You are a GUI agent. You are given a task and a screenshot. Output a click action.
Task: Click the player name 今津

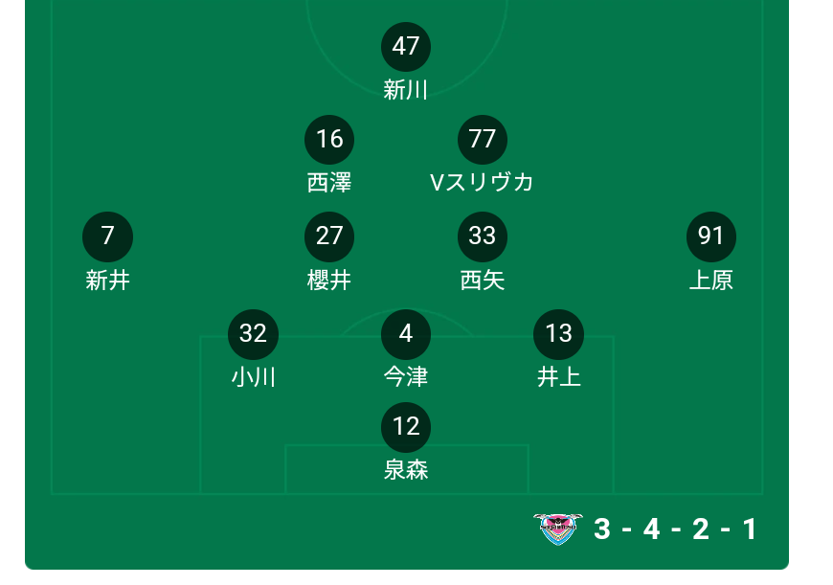(406, 377)
